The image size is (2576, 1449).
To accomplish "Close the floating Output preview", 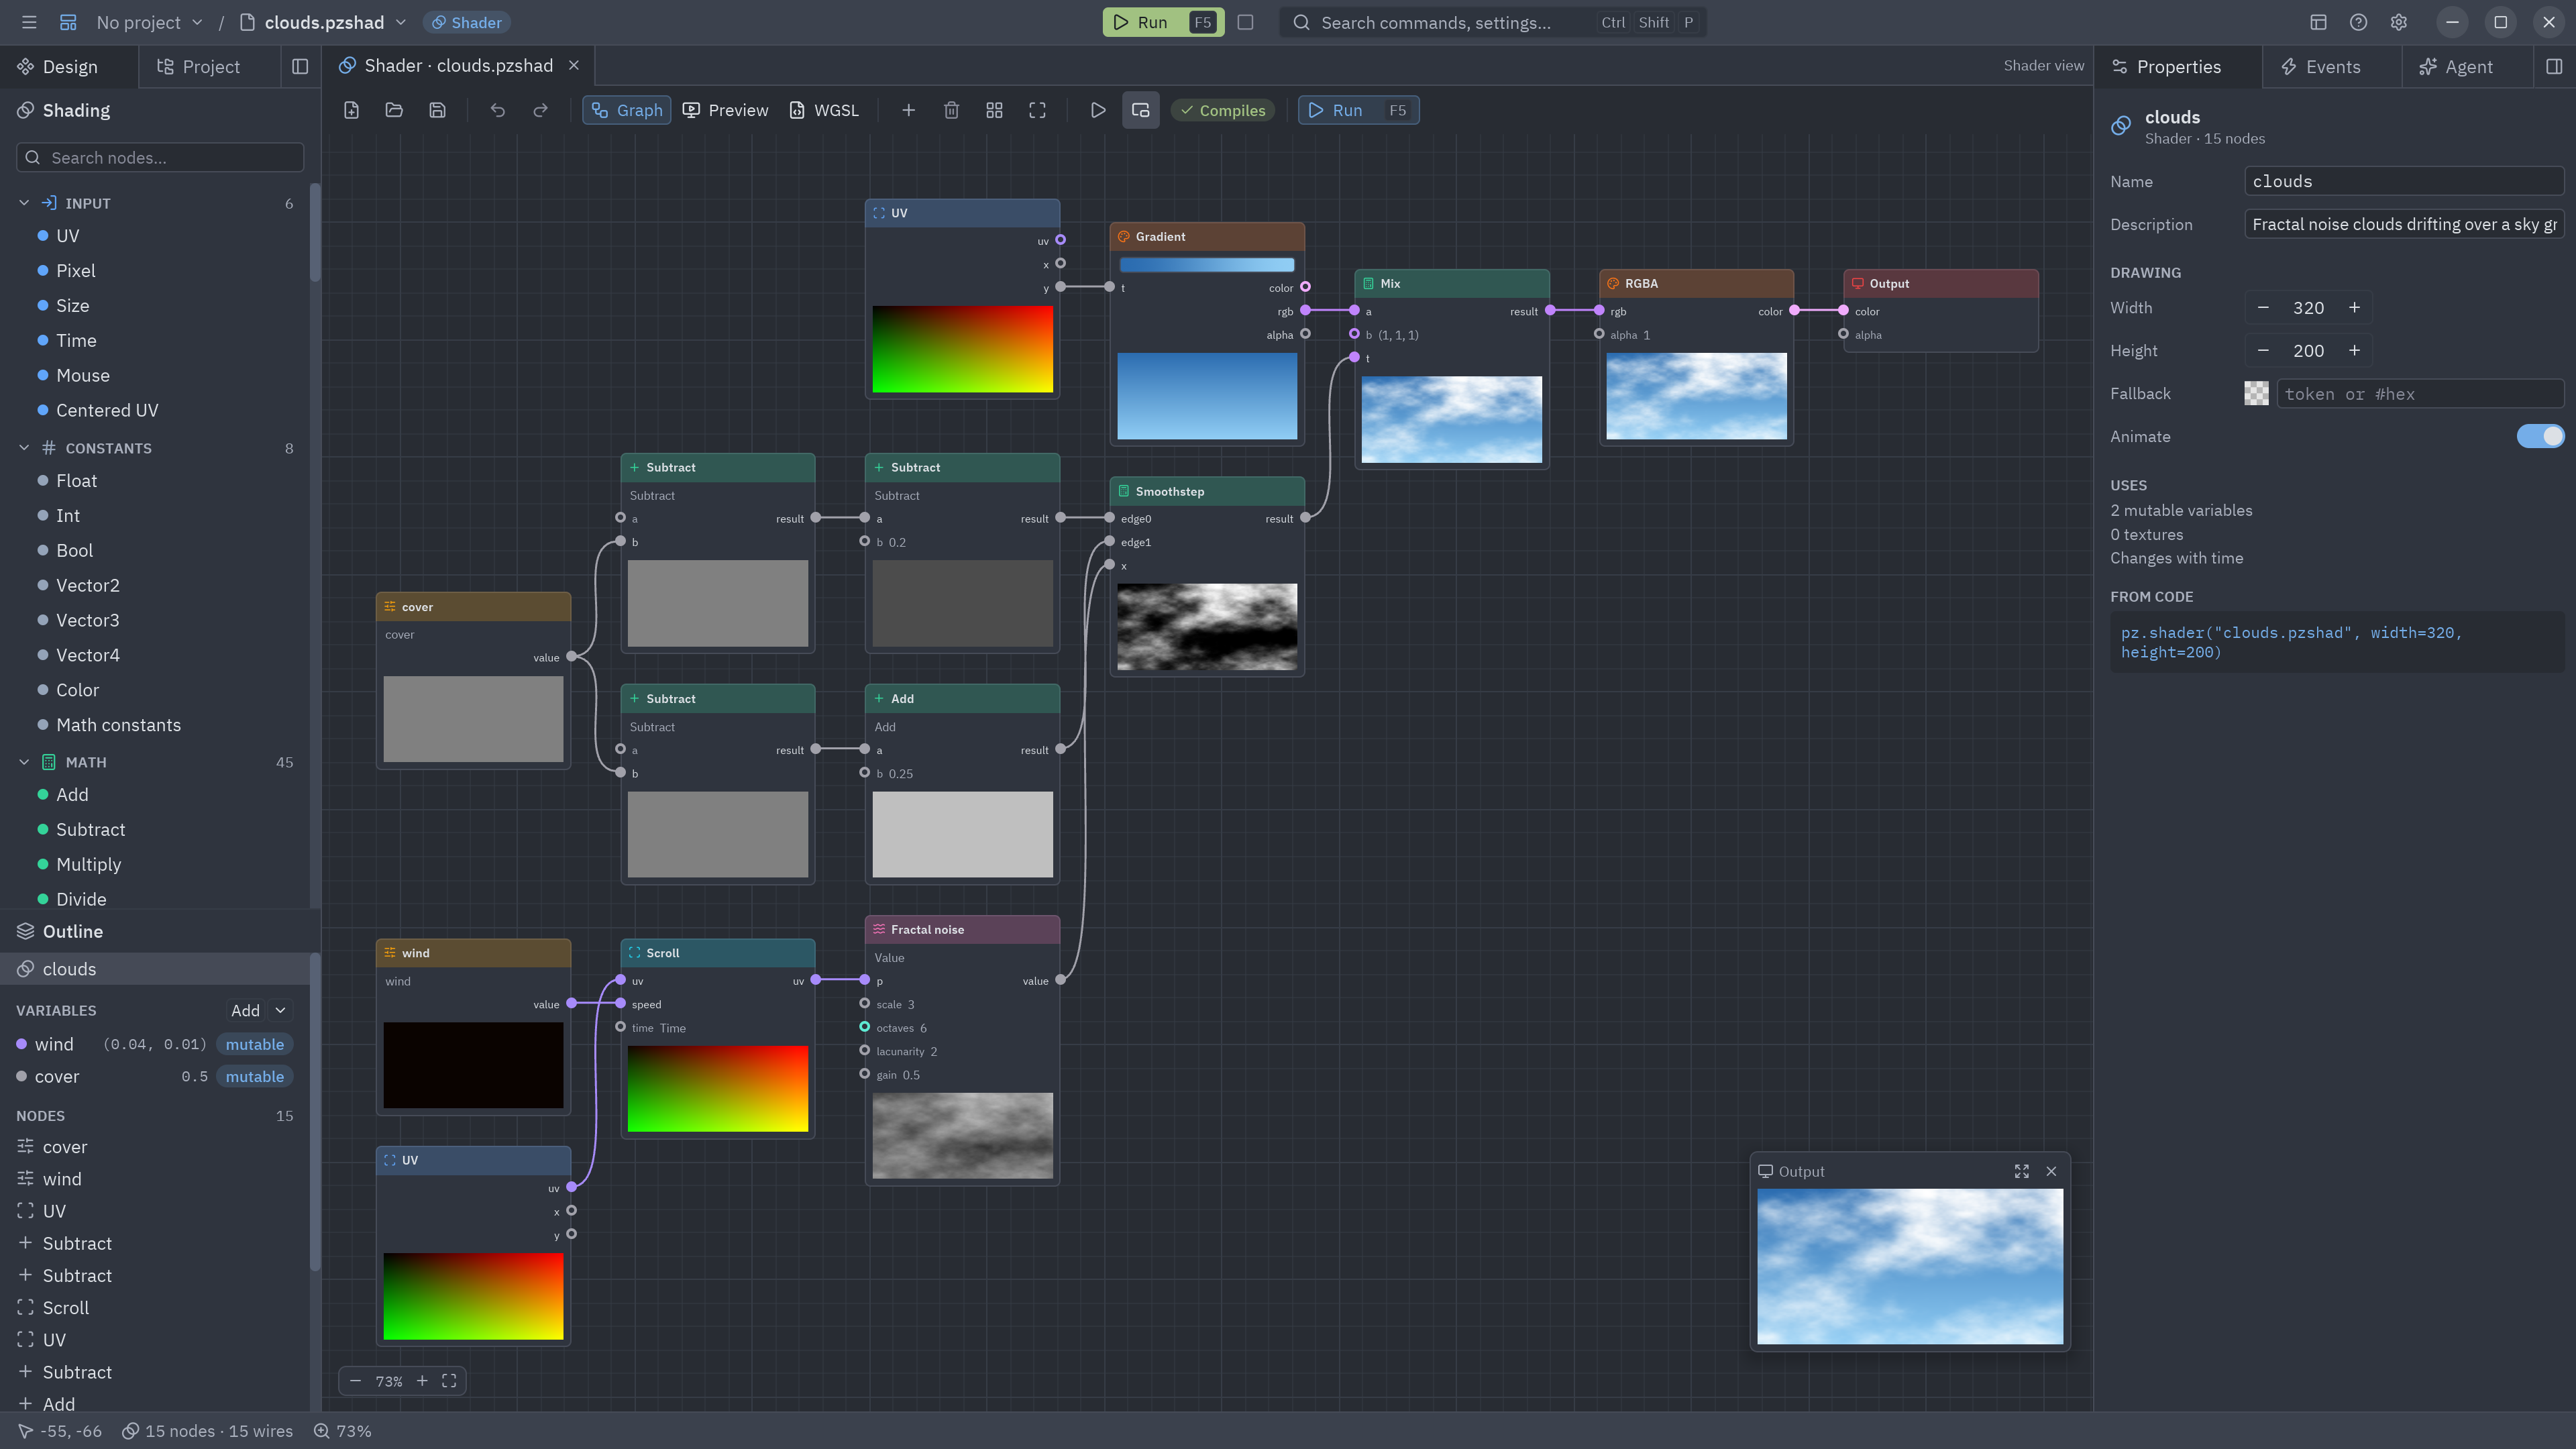I will point(2051,1171).
